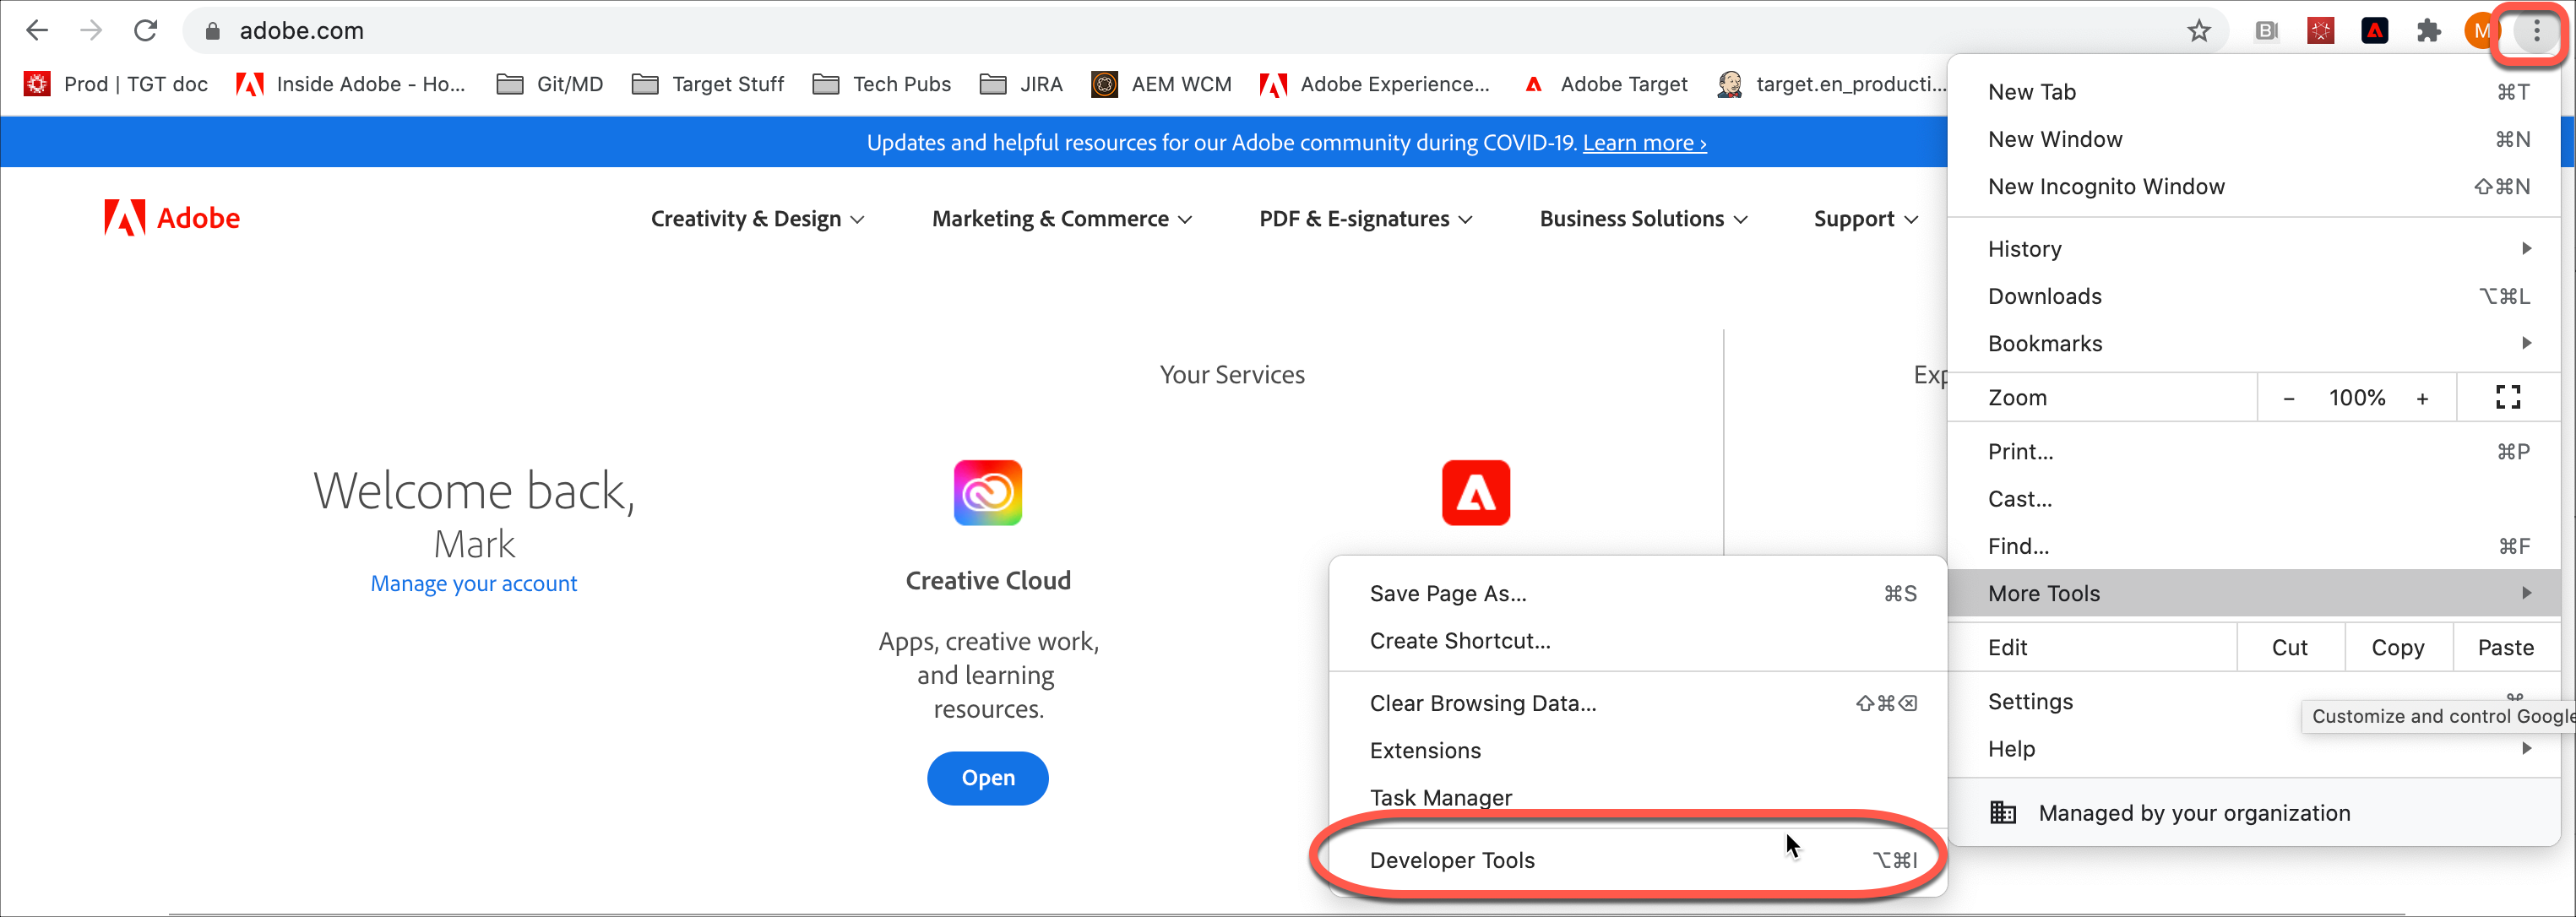Expand the Creativity & Design dropdown
2576x917 pixels.
757,219
